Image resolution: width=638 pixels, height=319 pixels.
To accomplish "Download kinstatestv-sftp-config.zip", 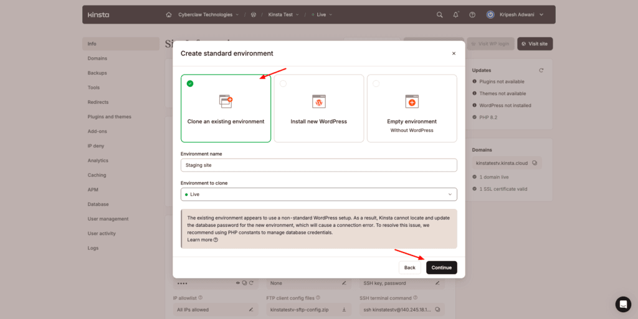I will coord(344,310).
